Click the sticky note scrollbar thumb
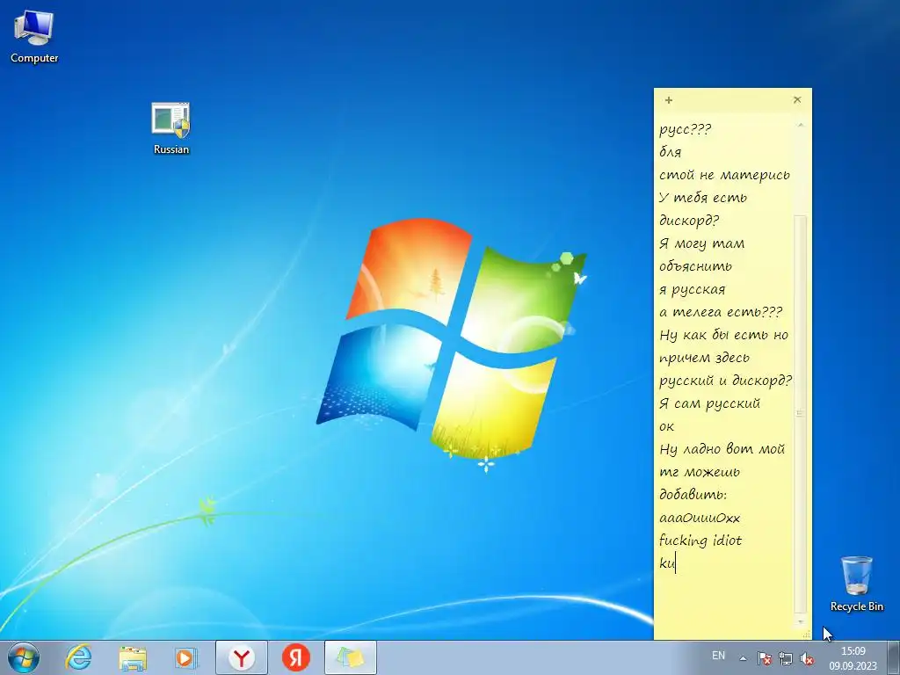900x675 pixels. [x=801, y=414]
